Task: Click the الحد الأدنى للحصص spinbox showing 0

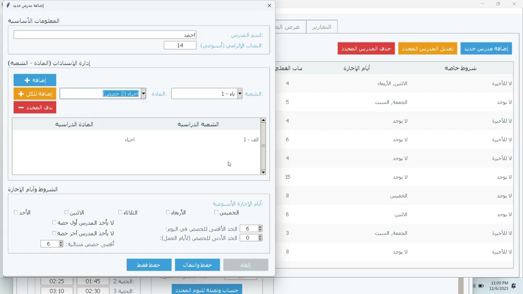Action: pos(251,238)
